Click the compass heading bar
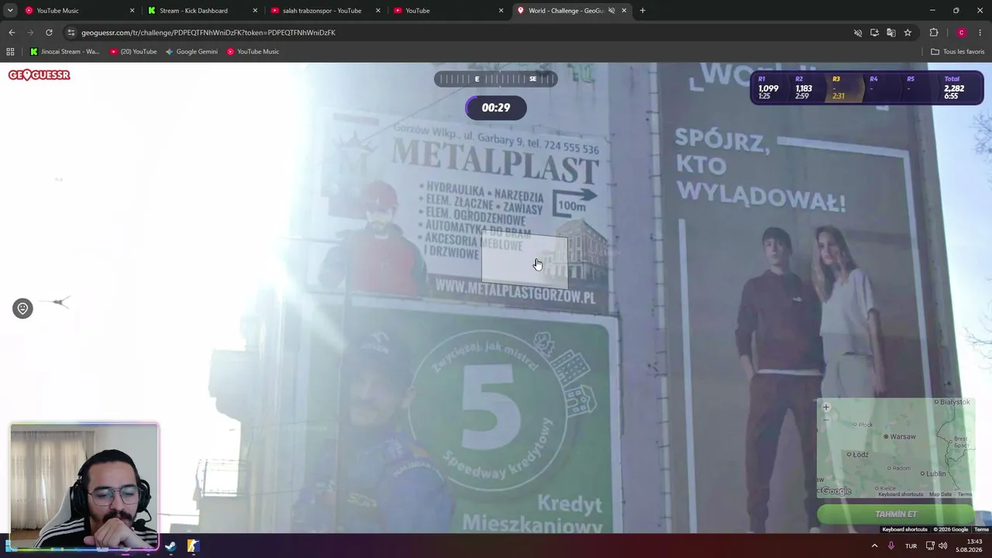Screen dimensions: 992x558 [x=495, y=79]
